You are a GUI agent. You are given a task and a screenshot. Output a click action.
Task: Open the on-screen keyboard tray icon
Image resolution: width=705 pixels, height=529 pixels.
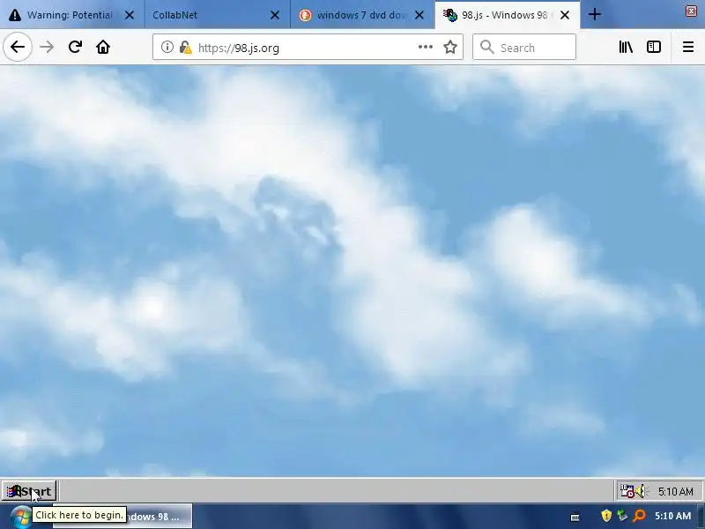[575, 517]
